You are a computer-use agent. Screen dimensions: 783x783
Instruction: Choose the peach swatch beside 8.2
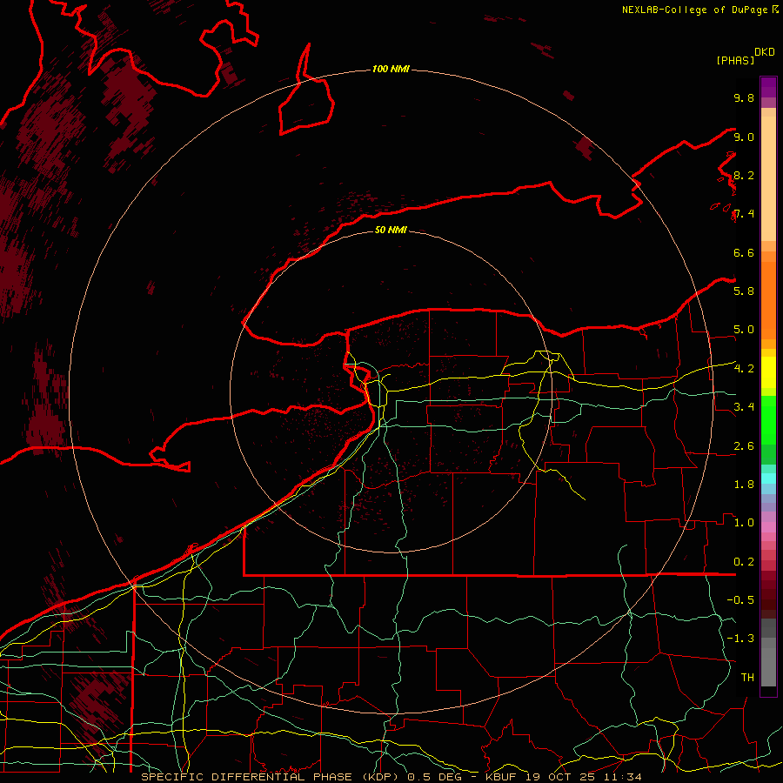[768, 176]
